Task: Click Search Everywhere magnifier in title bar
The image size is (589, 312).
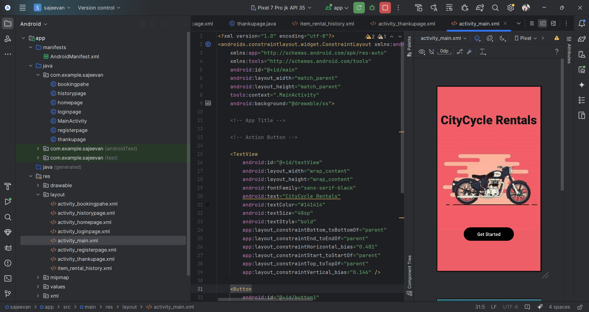Action: pyautogui.click(x=495, y=8)
